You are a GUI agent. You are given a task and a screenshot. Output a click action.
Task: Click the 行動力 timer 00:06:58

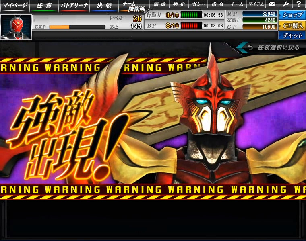213,15
